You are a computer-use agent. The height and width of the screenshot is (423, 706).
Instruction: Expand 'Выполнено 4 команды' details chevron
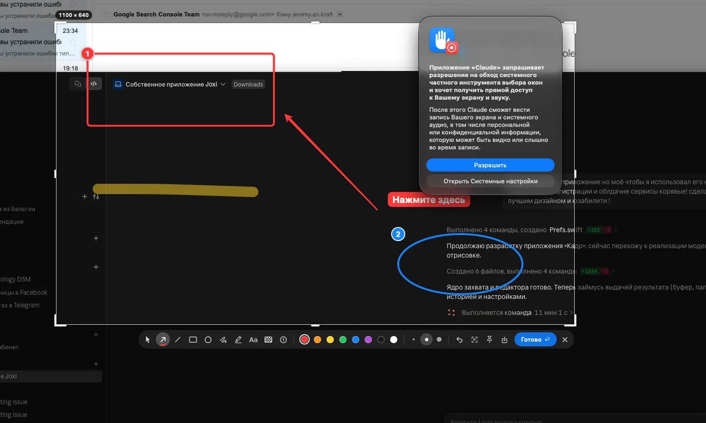(x=616, y=230)
